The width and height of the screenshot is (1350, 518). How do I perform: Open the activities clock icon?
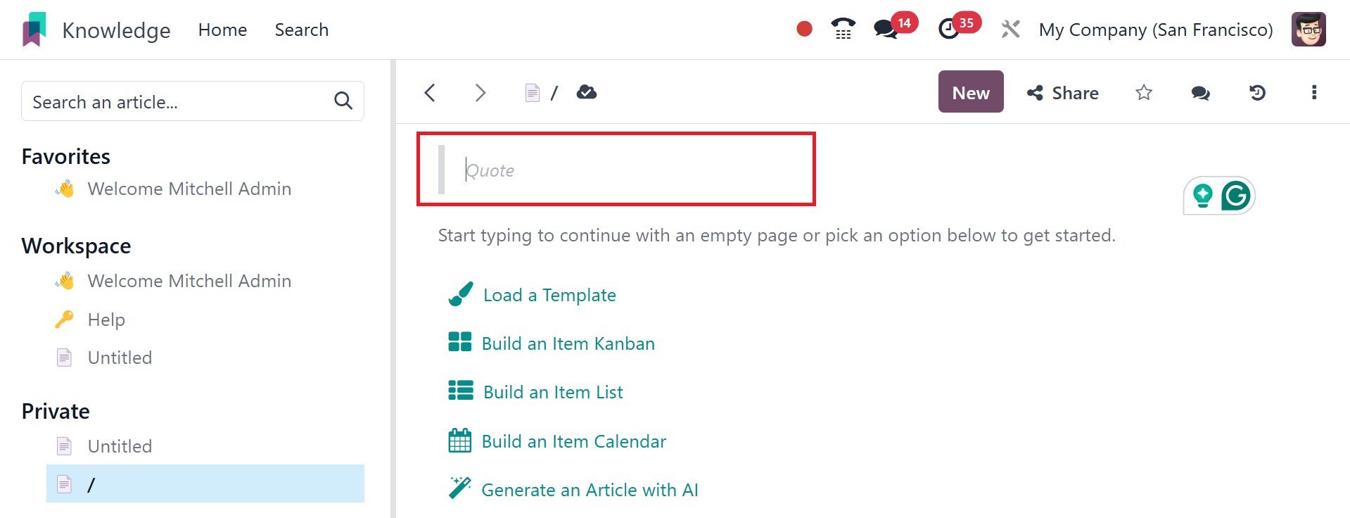click(949, 30)
